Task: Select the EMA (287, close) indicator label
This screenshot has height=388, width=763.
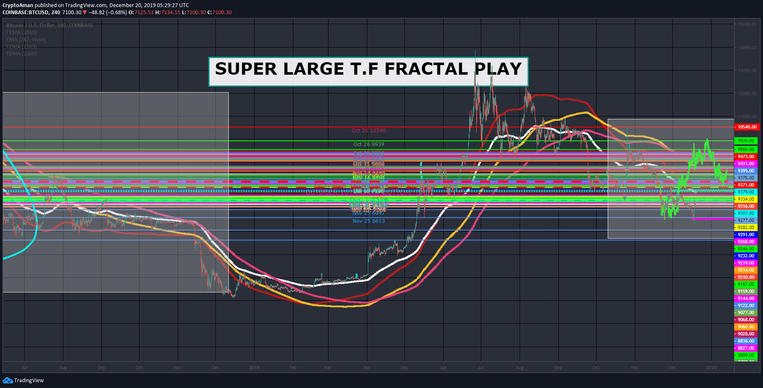Action: (26, 40)
